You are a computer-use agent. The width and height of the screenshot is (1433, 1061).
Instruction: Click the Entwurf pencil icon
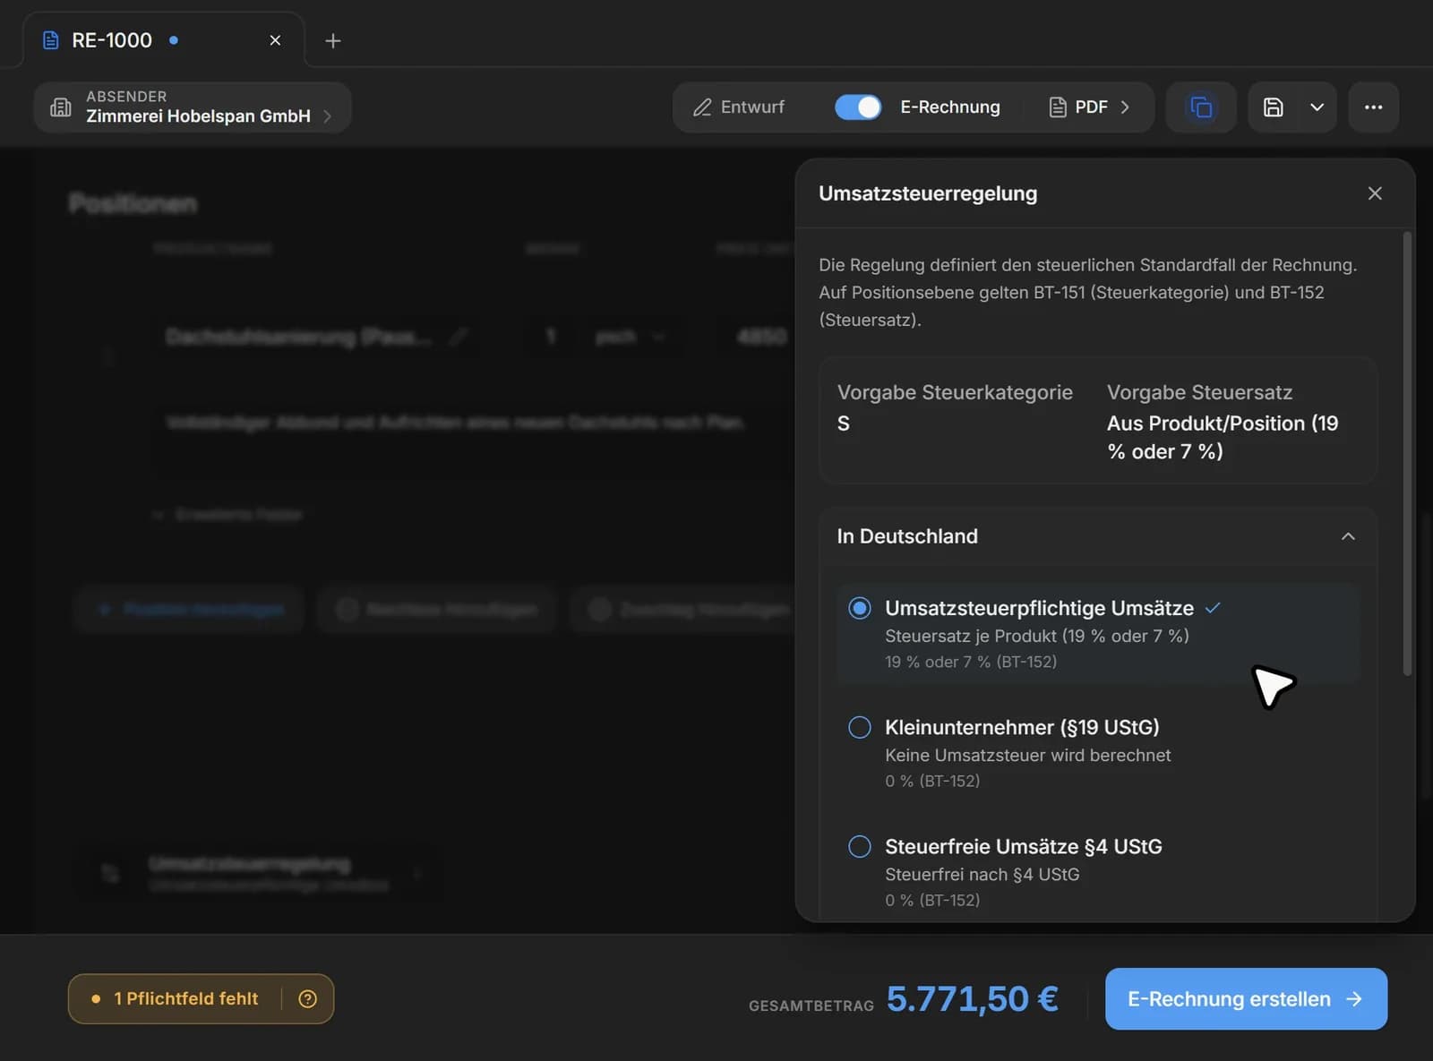(703, 107)
